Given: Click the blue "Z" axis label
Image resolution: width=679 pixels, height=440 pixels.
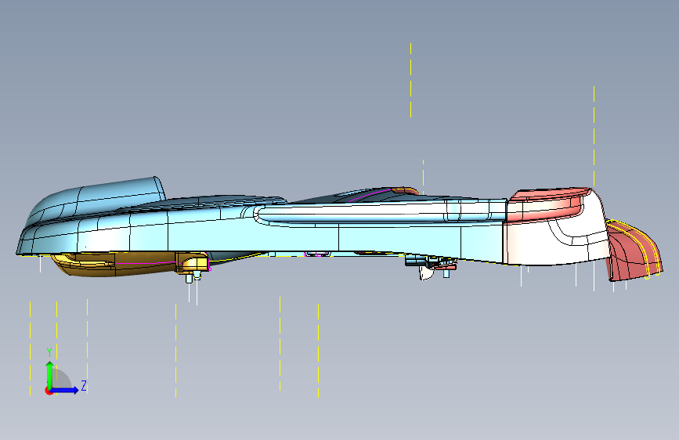Looking at the screenshot, I should [84, 385].
